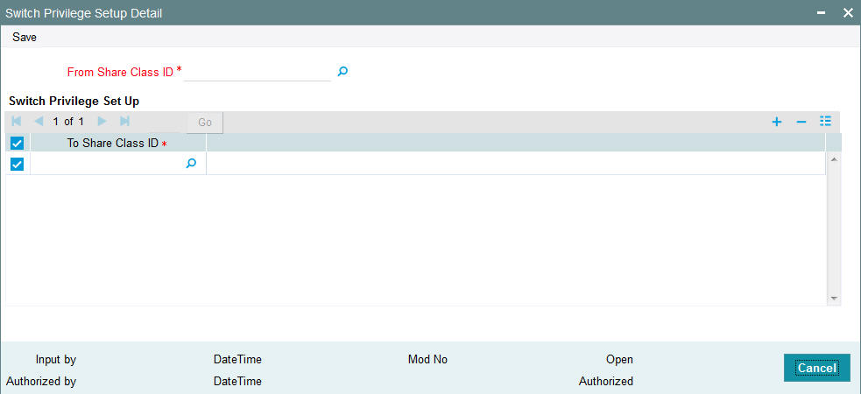This screenshot has height=394, width=861.
Task: Uncheck the first data row checkbox
Action: coord(17,164)
